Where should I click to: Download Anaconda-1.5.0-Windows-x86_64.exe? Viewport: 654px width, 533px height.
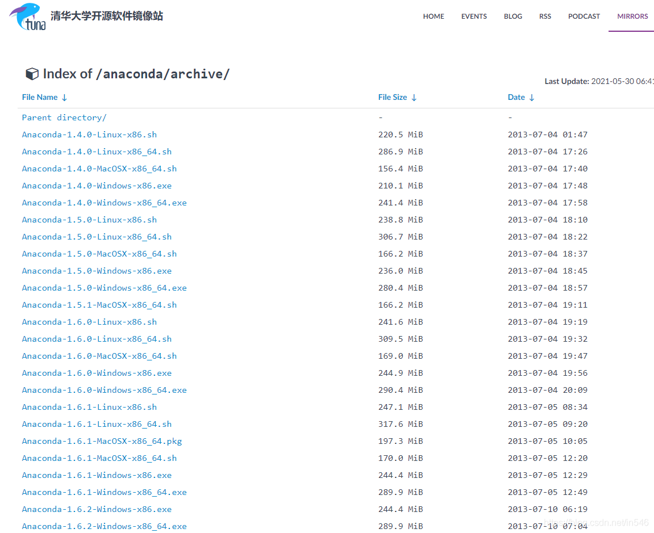coord(105,288)
